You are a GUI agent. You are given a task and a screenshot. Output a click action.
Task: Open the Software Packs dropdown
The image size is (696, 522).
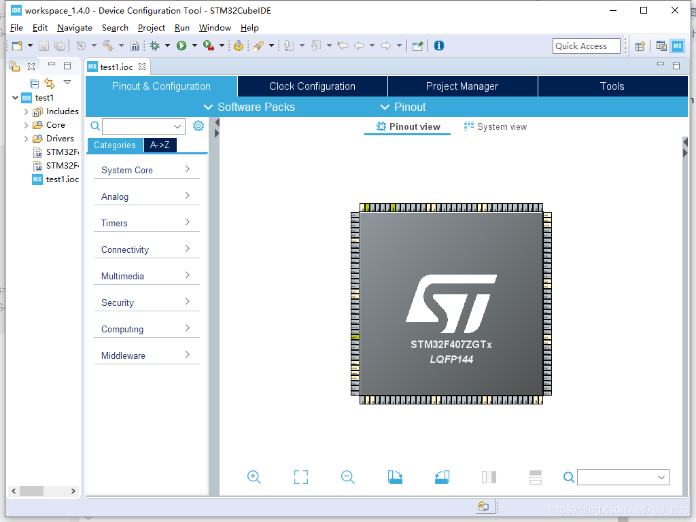point(249,107)
